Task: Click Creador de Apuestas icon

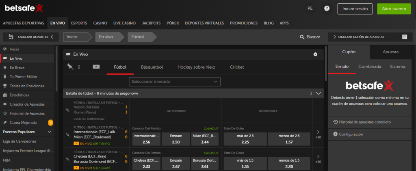Action: 5,104
